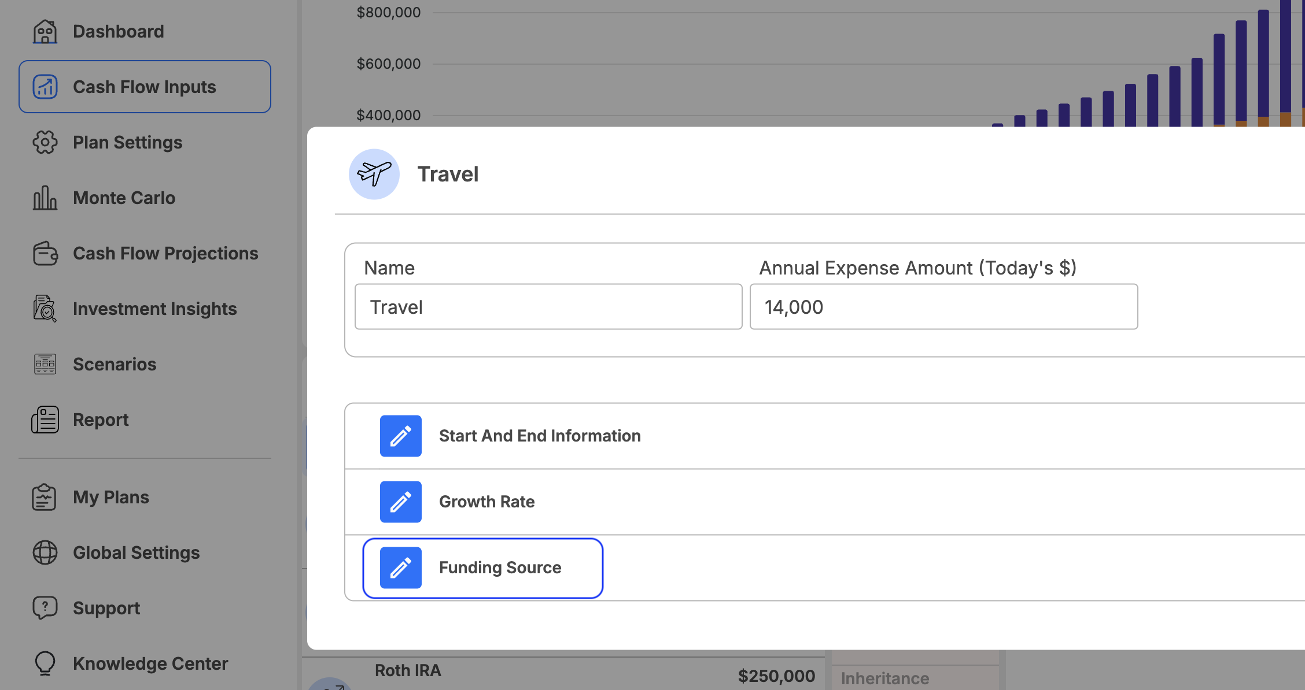Click the Name field label

click(x=389, y=268)
